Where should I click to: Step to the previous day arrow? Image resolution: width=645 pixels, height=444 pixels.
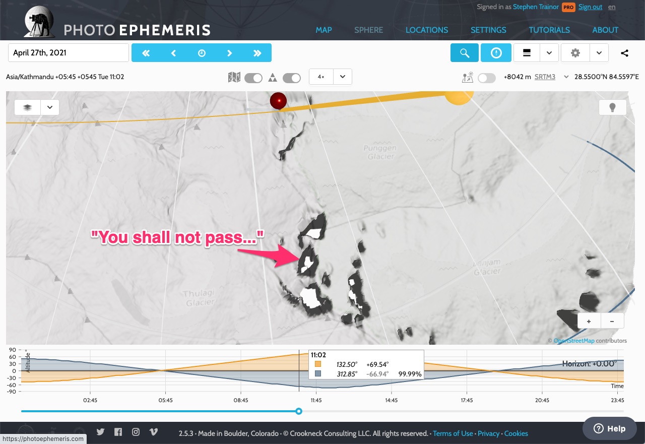(174, 53)
